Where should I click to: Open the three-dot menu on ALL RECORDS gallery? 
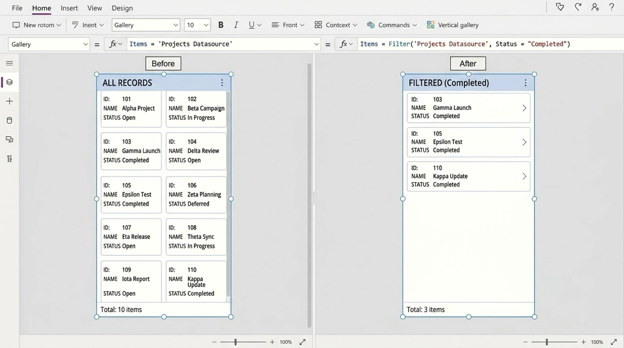222,83
